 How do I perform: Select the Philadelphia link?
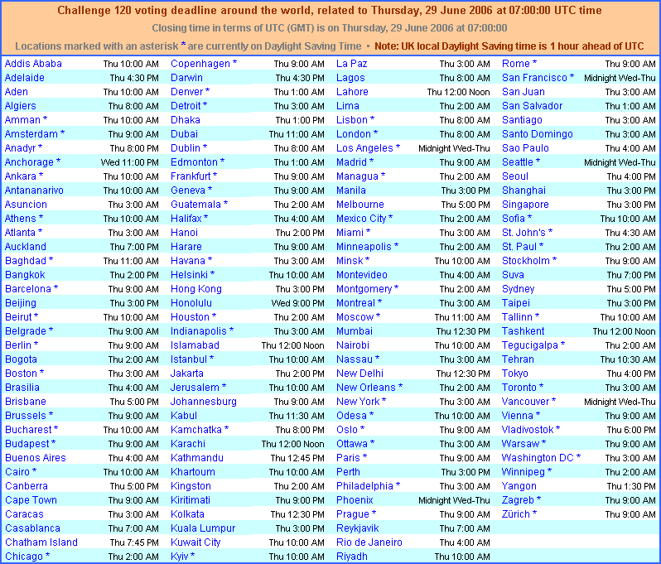click(x=364, y=486)
